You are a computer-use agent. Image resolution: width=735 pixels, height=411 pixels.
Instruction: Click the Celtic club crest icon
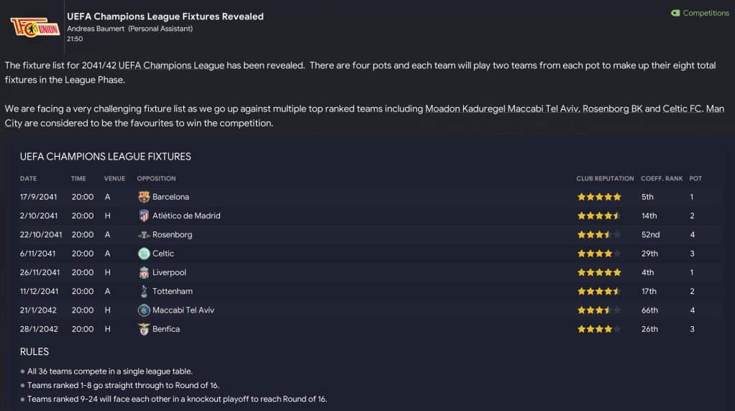[x=144, y=254]
